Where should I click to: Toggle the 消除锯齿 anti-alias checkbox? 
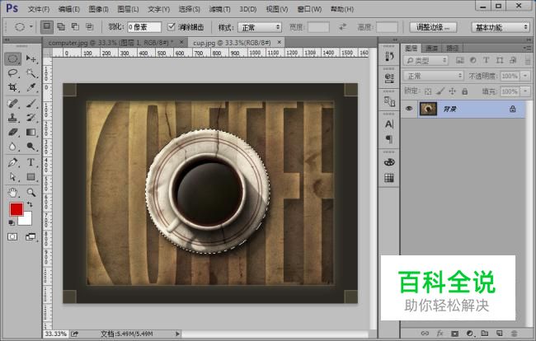172,27
